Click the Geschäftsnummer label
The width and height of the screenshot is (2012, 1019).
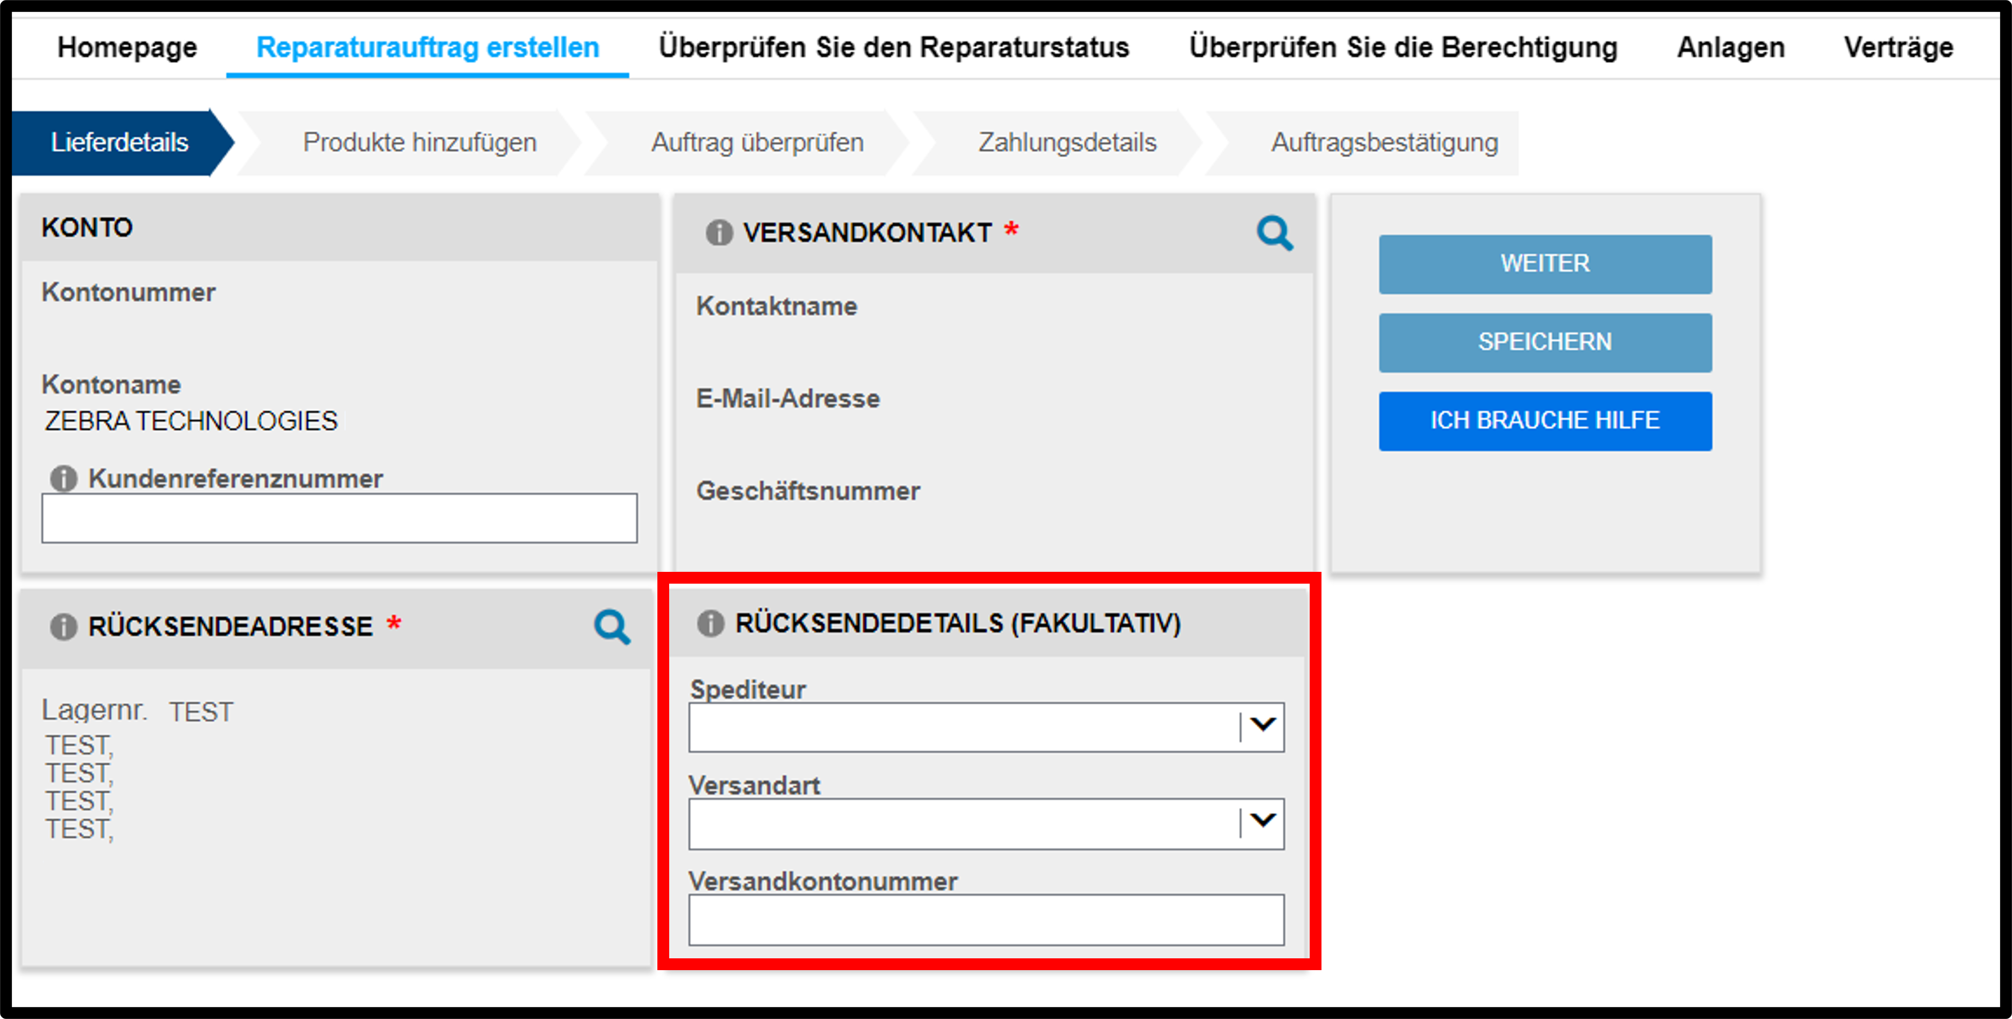[x=809, y=490]
